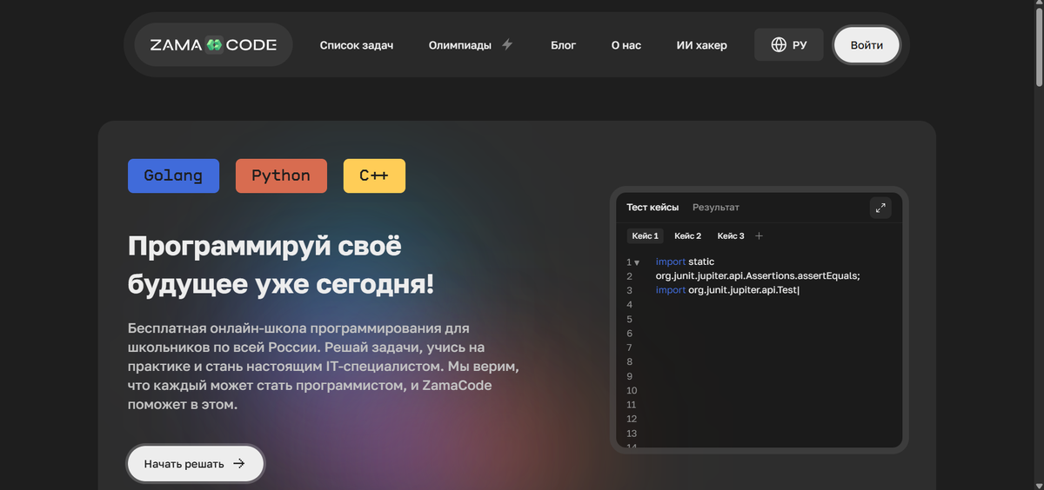This screenshot has height=490, width=1044.
Task: Open Список задач menu item
Action: pyautogui.click(x=357, y=45)
